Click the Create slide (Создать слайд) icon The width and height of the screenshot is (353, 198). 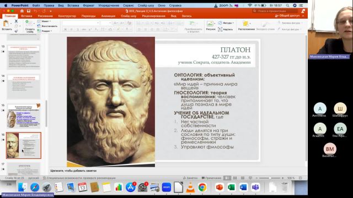pos(29,23)
